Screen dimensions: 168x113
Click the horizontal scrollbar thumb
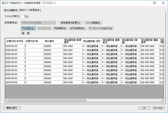pyautogui.click(x=47, y=100)
